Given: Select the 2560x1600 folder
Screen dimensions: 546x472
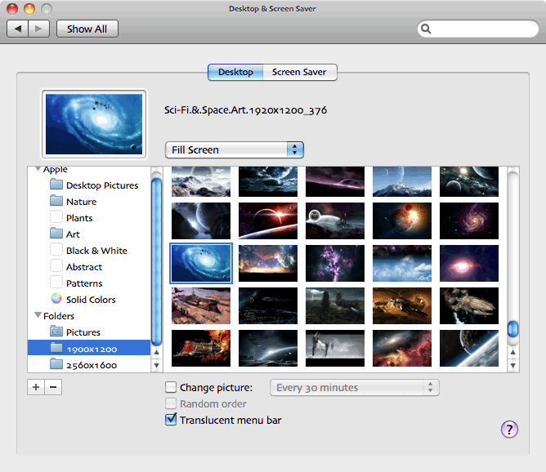Looking at the screenshot, I should click(89, 364).
